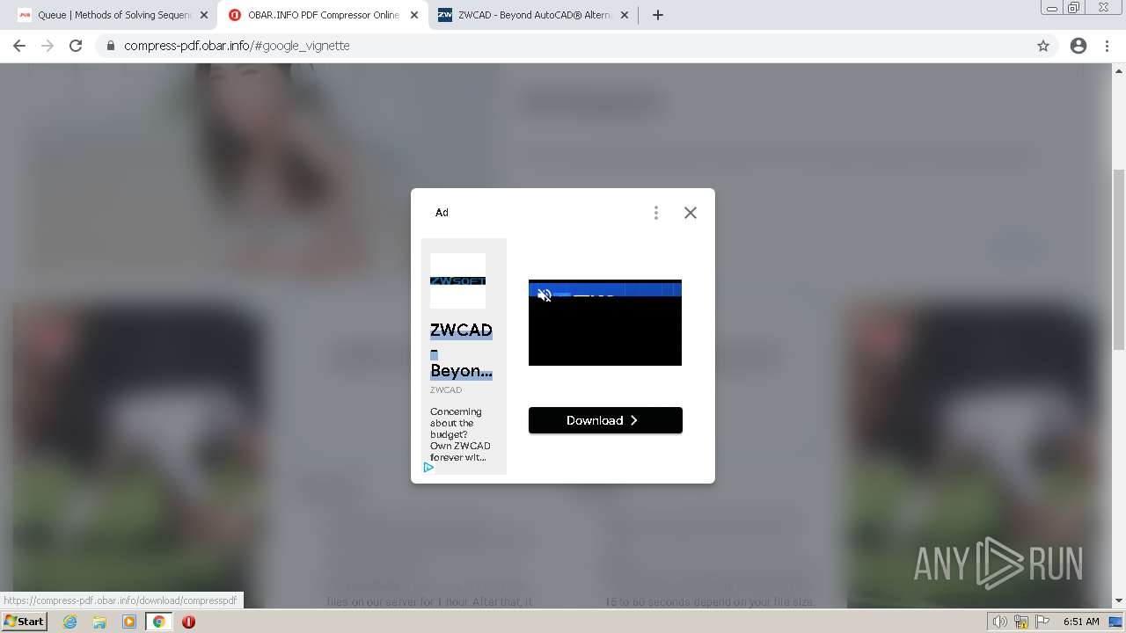Open the ad options three-dot menu
Screen dimensions: 1126x633
coord(655,213)
